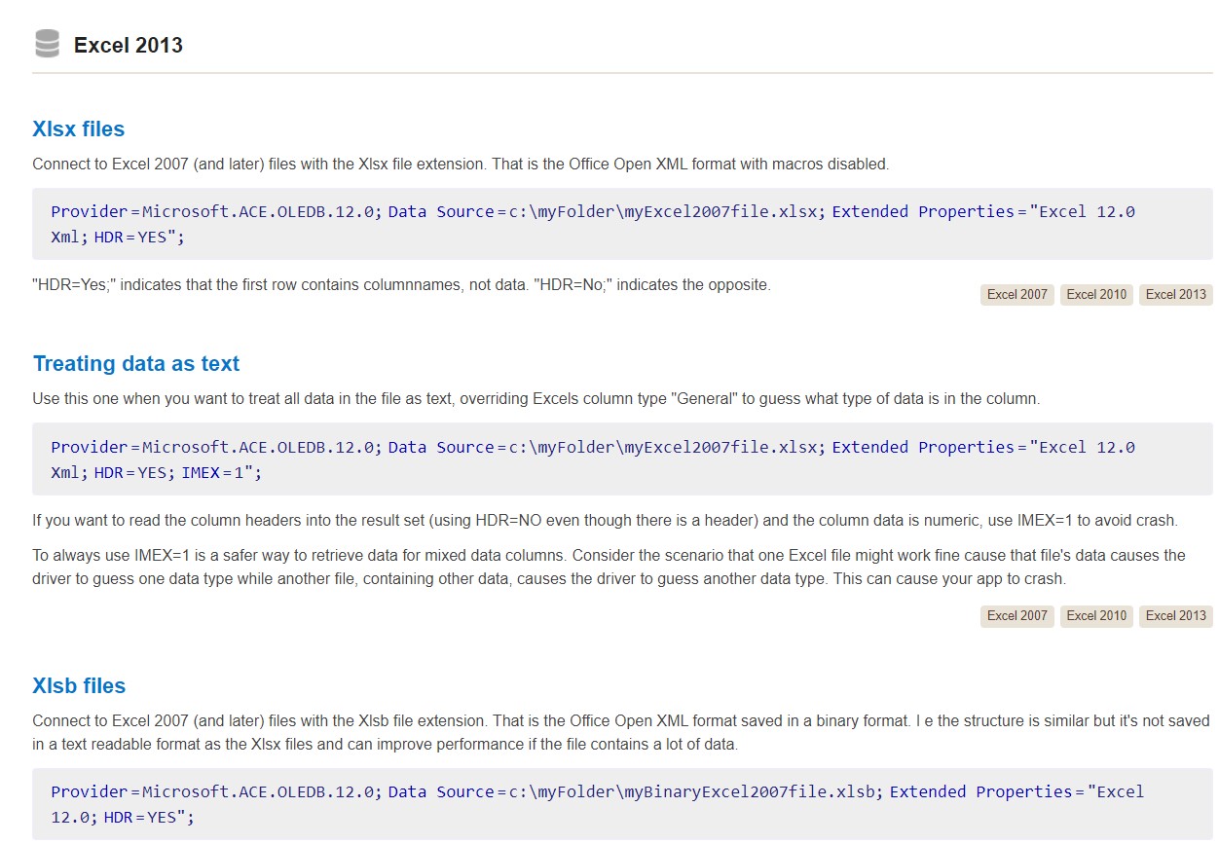Click Excel 2010 tag under Xlsx files

point(1096,294)
